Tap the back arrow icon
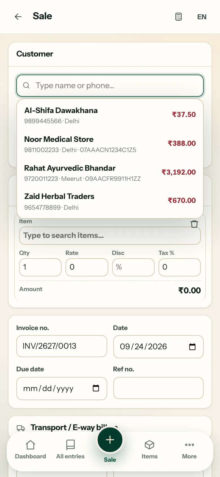220x477 pixels. [x=18, y=17]
